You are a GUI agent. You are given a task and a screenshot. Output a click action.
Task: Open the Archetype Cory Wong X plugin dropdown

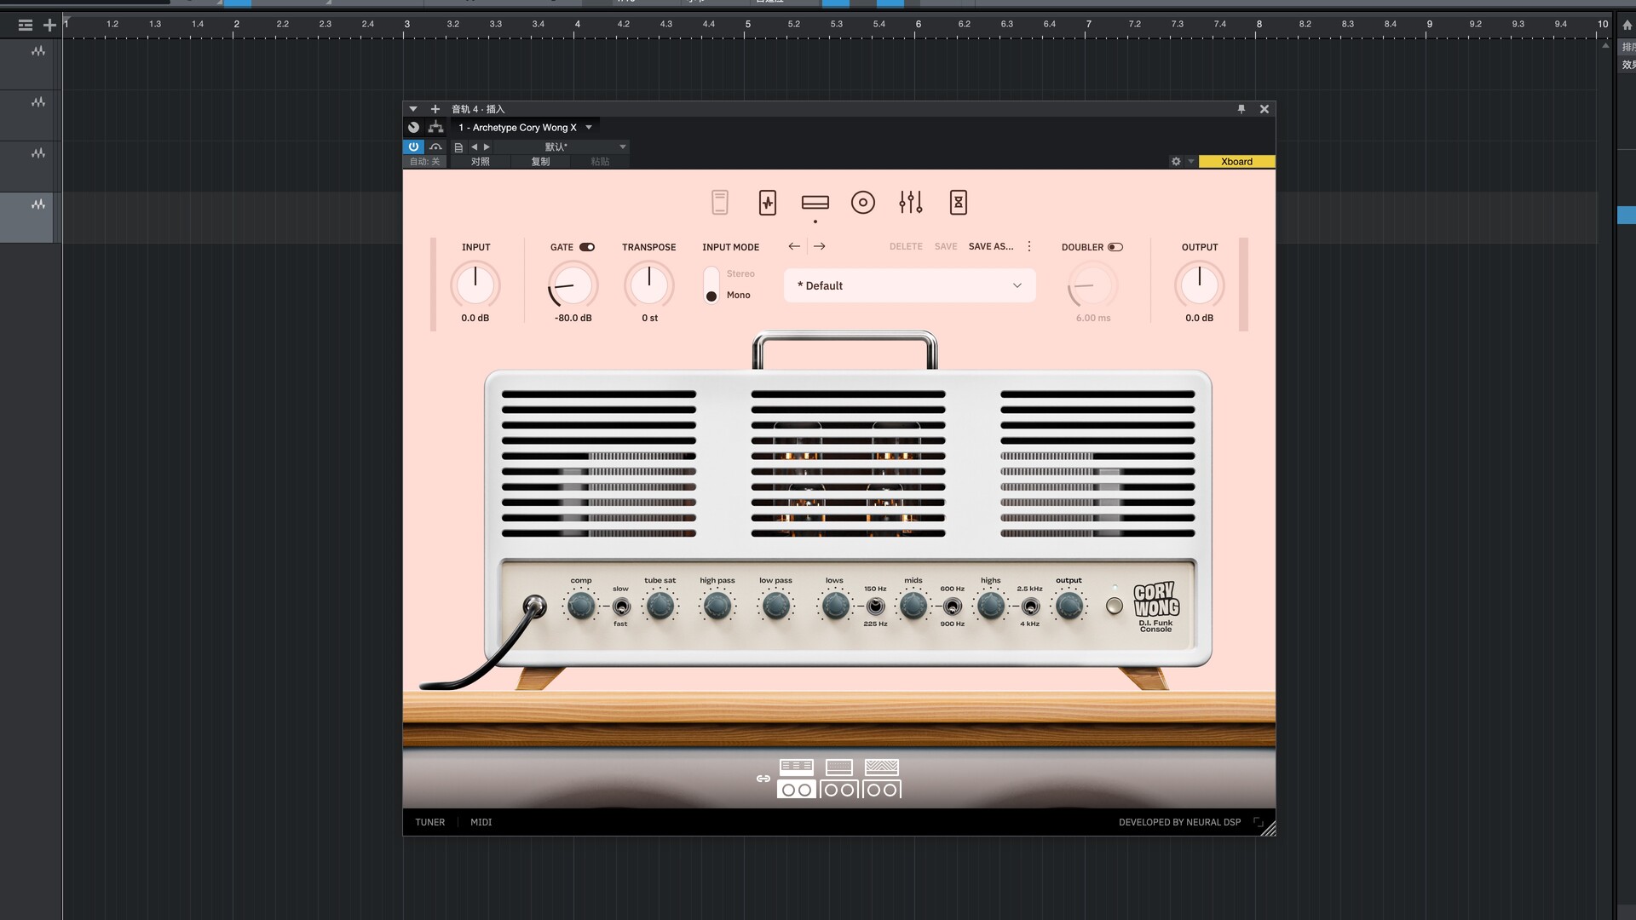[588, 128]
